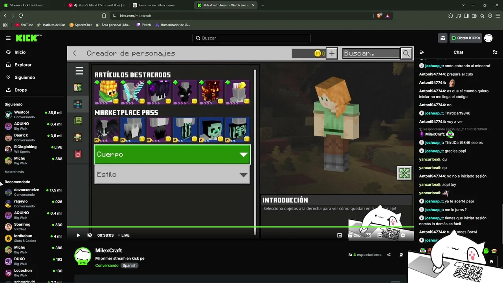
Task: Open the red capes category icon
Action: pyautogui.click(x=78, y=154)
